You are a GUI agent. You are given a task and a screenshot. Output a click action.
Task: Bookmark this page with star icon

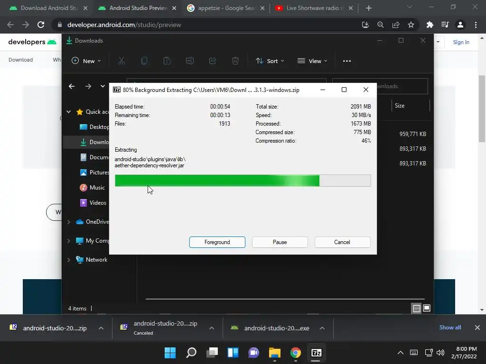pos(411,25)
